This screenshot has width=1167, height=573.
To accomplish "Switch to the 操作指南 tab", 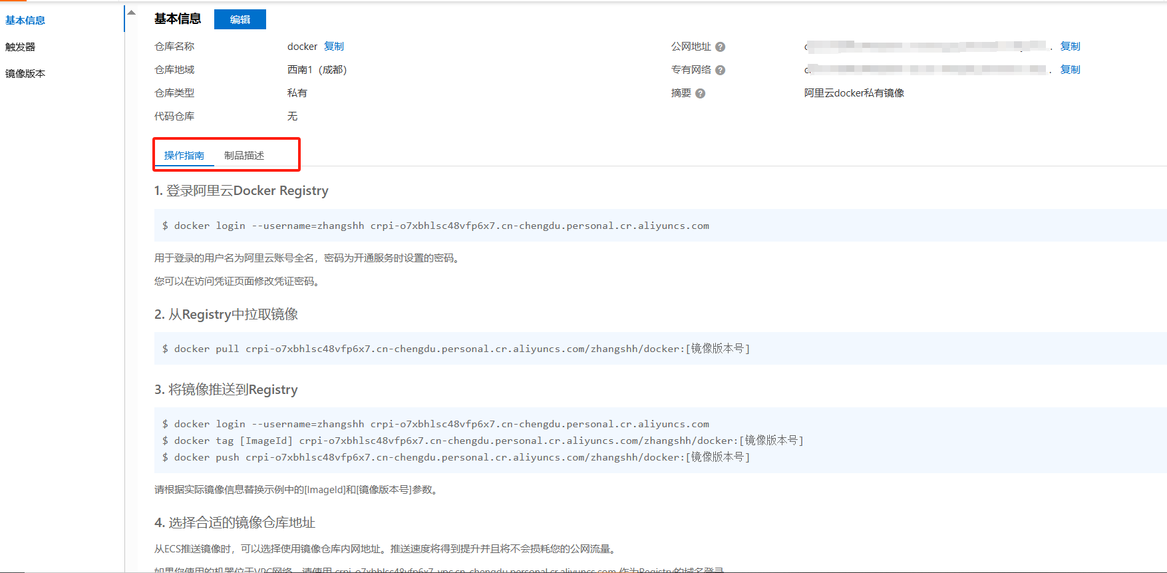I will click(184, 155).
